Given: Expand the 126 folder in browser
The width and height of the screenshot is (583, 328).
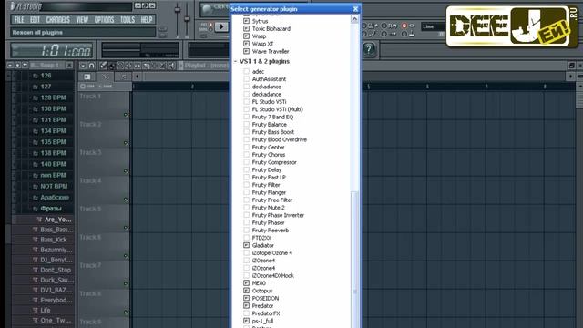Looking at the screenshot, I should 36,76.
